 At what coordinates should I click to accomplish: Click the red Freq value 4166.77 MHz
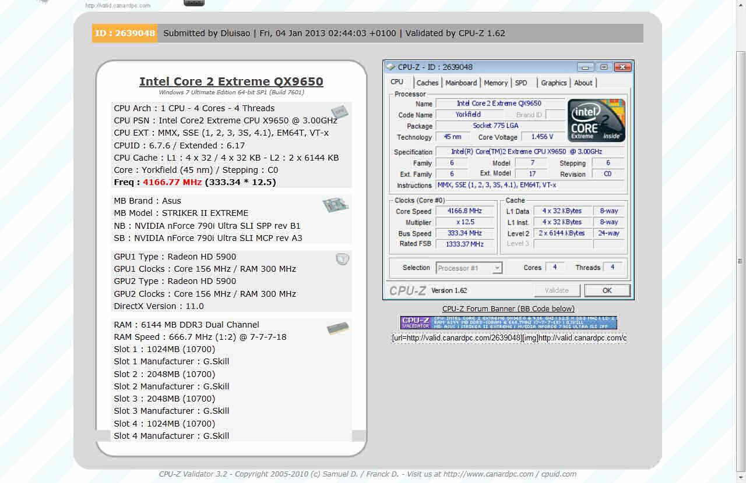pyautogui.click(x=173, y=182)
